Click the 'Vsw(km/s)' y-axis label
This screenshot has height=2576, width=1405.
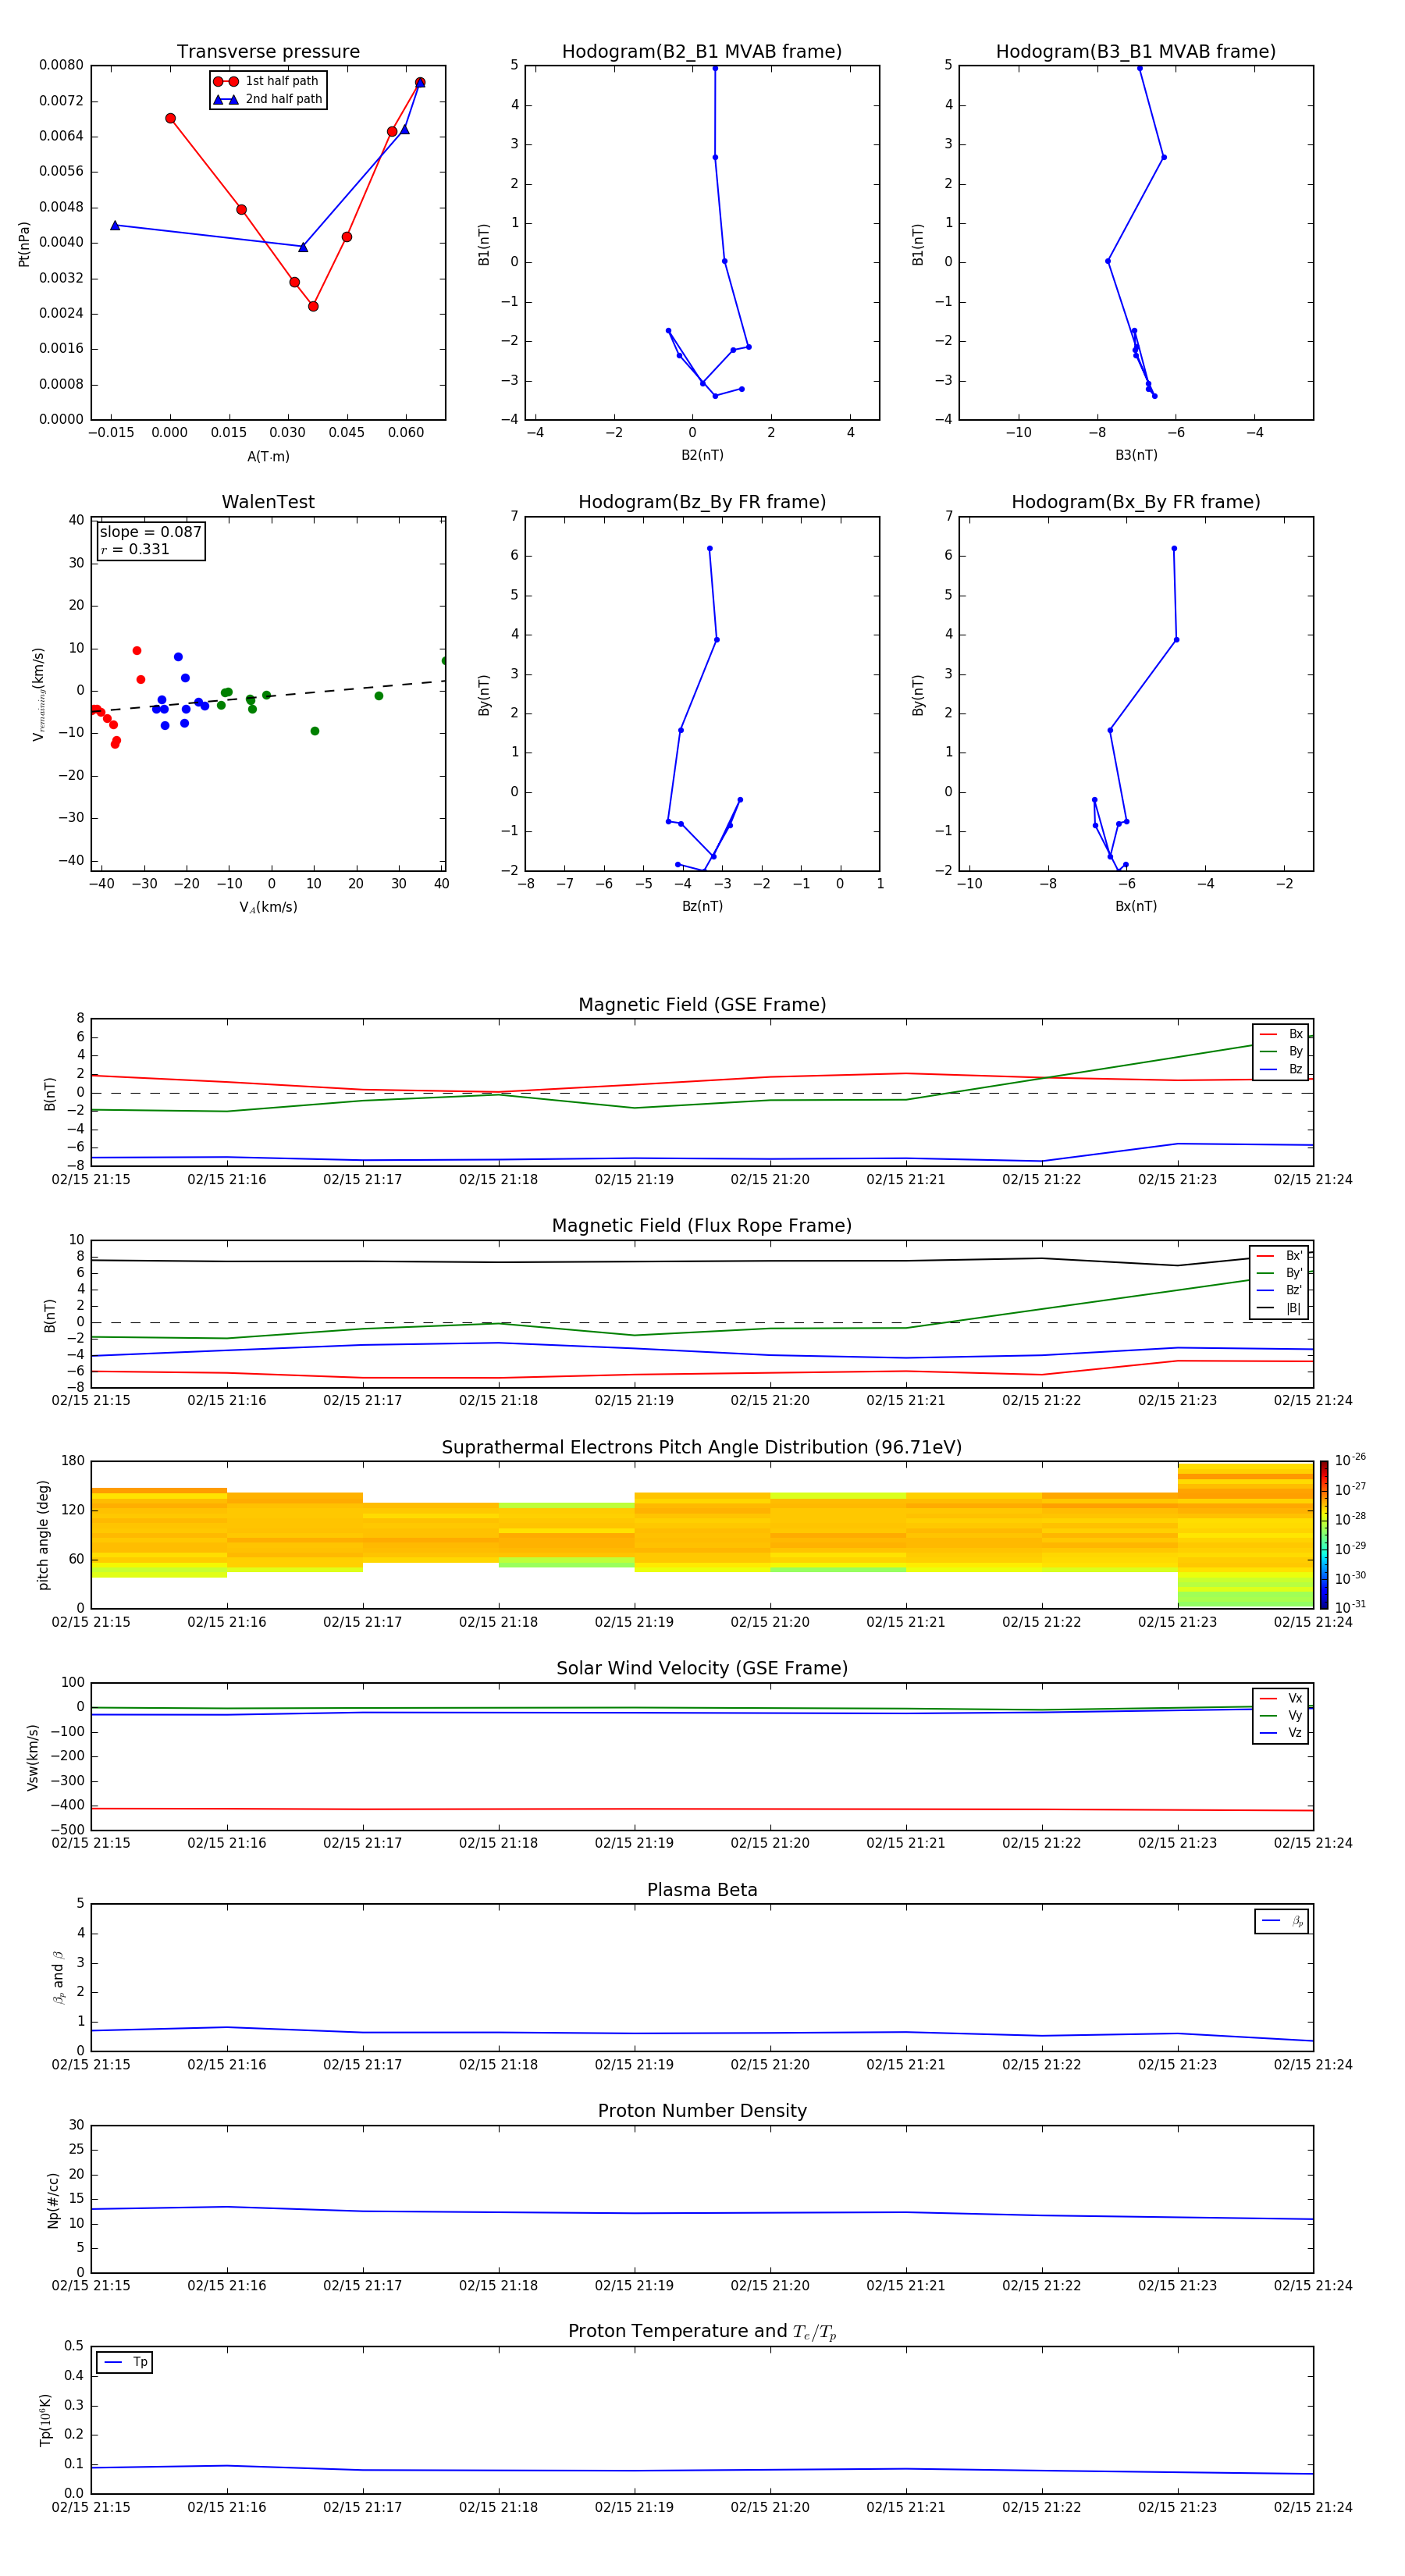point(33,1757)
